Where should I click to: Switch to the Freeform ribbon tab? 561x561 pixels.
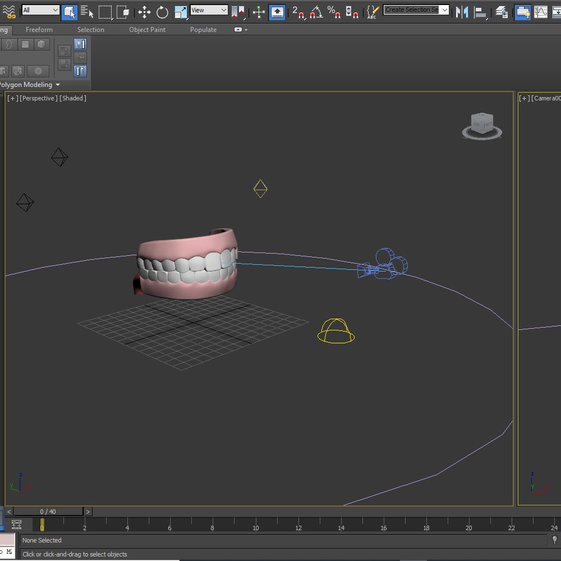tap(38, 30)
